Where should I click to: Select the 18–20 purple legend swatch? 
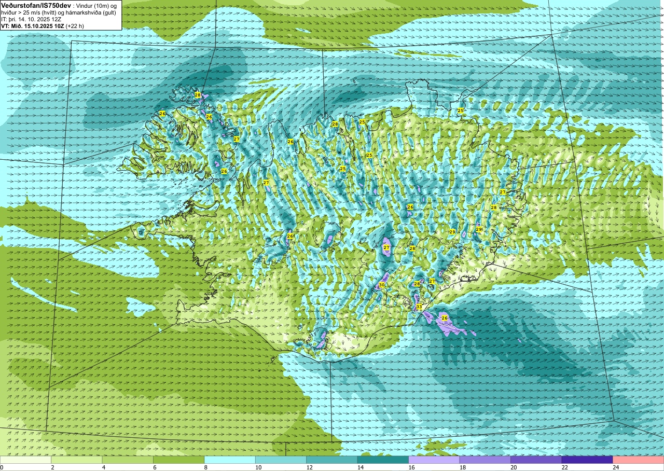coord(485,460)
